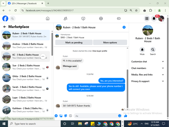
Task: Open the notifications bell with 20+ badge
Action: click(x=154, y=18)
